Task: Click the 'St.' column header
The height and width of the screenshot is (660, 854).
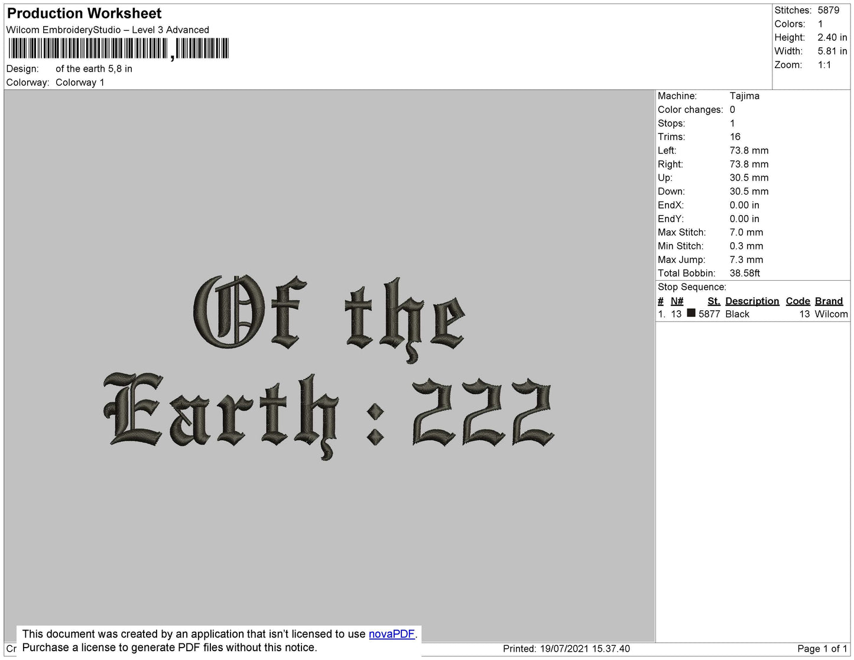Action: pos(713,301)
